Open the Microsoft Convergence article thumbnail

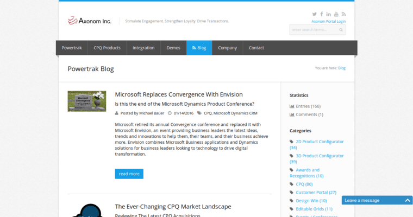(x=87, y=101)
